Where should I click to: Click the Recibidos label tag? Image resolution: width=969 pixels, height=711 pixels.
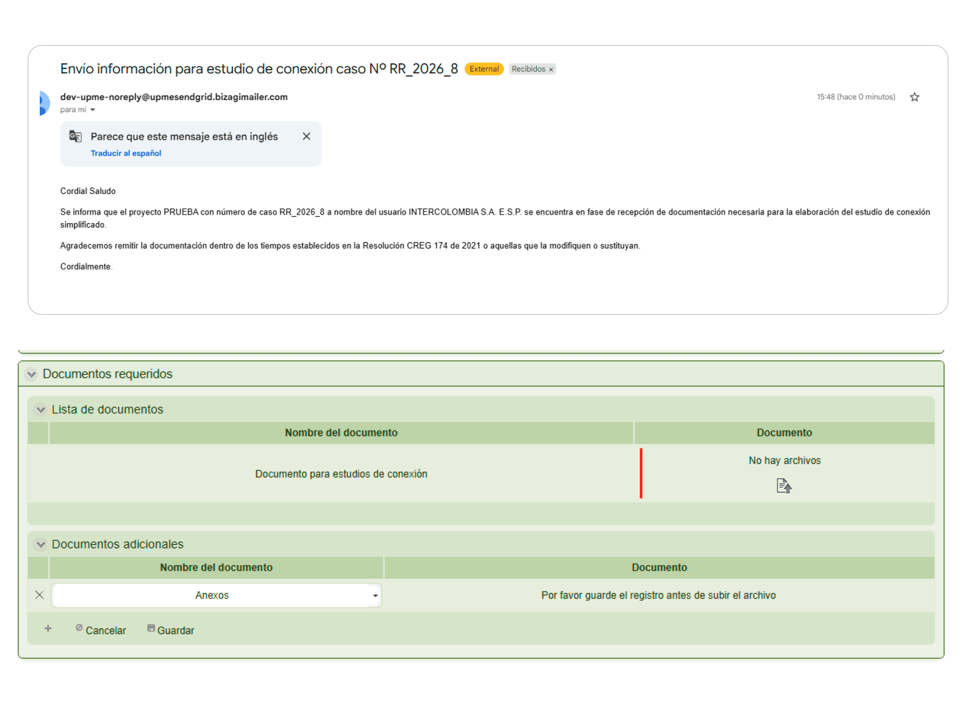(x=528, y=69)
